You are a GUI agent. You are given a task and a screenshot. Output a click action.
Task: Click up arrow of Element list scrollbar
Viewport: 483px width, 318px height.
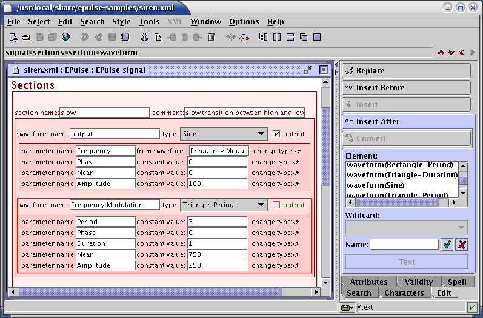[x=463, y=166]
